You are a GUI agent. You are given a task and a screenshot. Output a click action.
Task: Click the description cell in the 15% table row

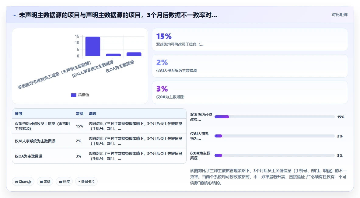135,126
